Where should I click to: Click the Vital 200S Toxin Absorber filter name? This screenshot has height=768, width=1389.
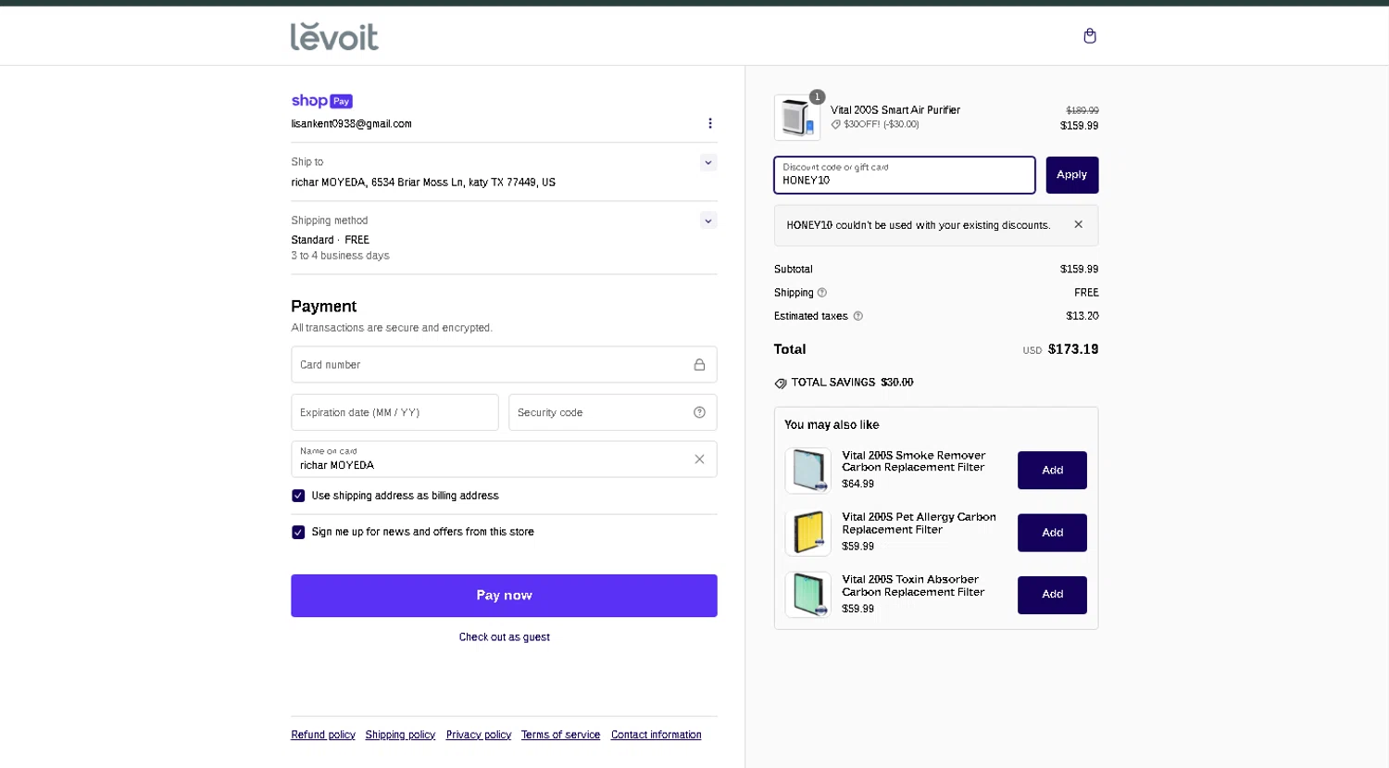913,585
